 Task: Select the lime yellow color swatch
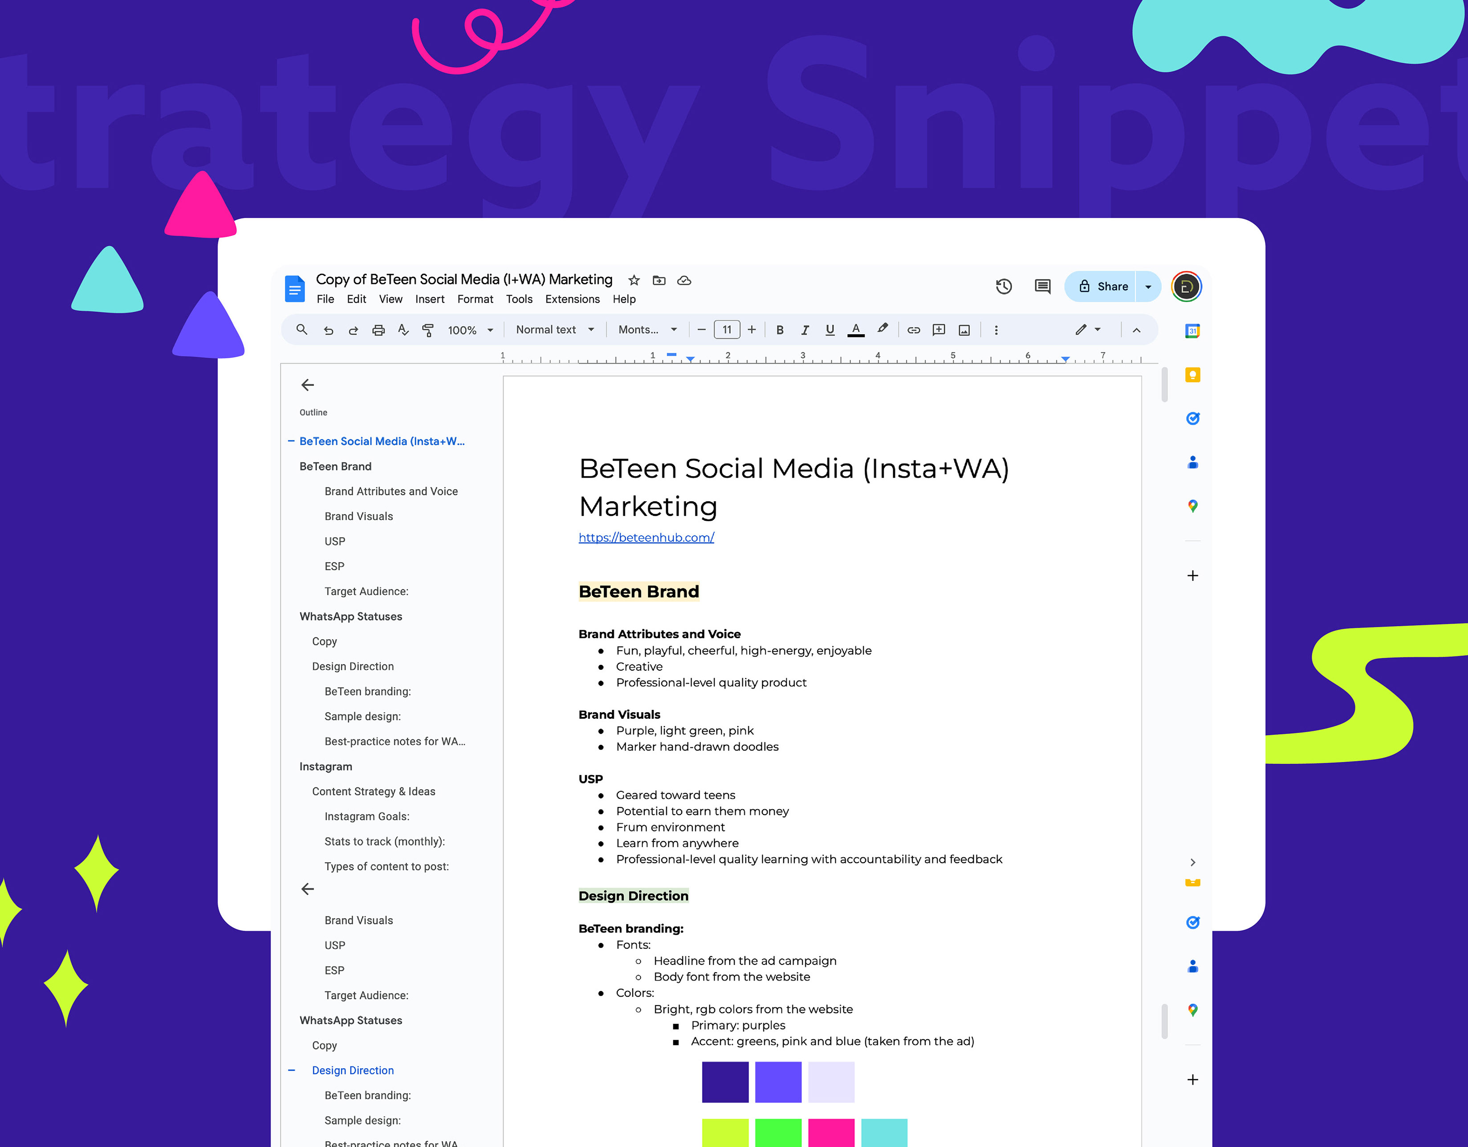coord(725,1133)
